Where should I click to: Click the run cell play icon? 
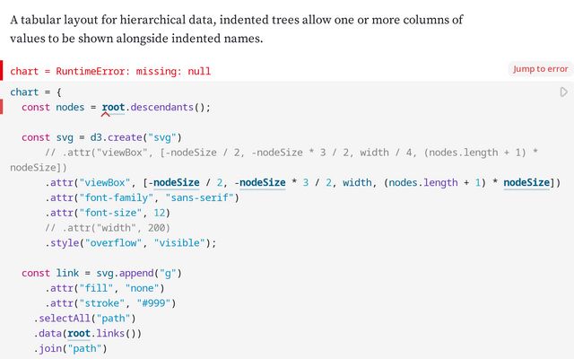[x=564, y=92]
